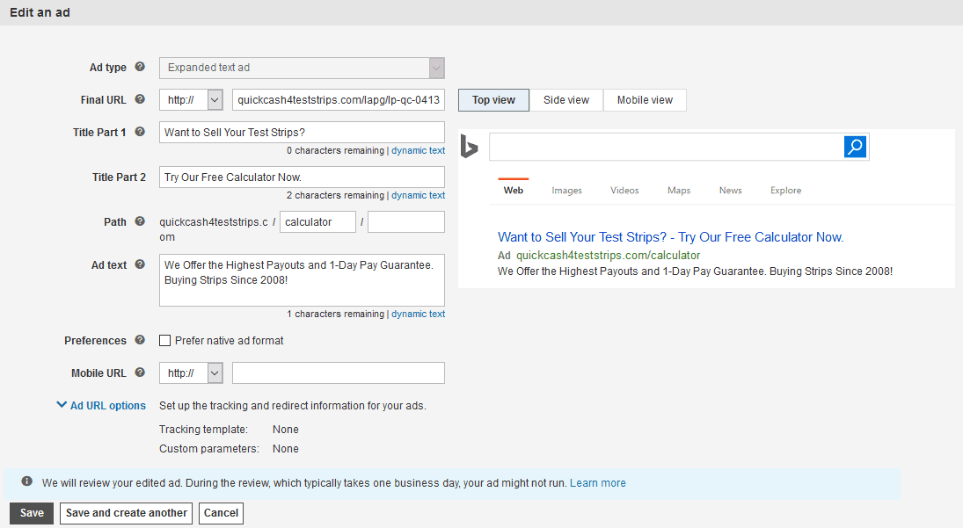963x528 pixels.
Task: Click the Bing logo in preview
Action: 470,147
